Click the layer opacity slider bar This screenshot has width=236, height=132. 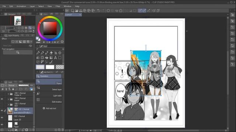(24, 85)
